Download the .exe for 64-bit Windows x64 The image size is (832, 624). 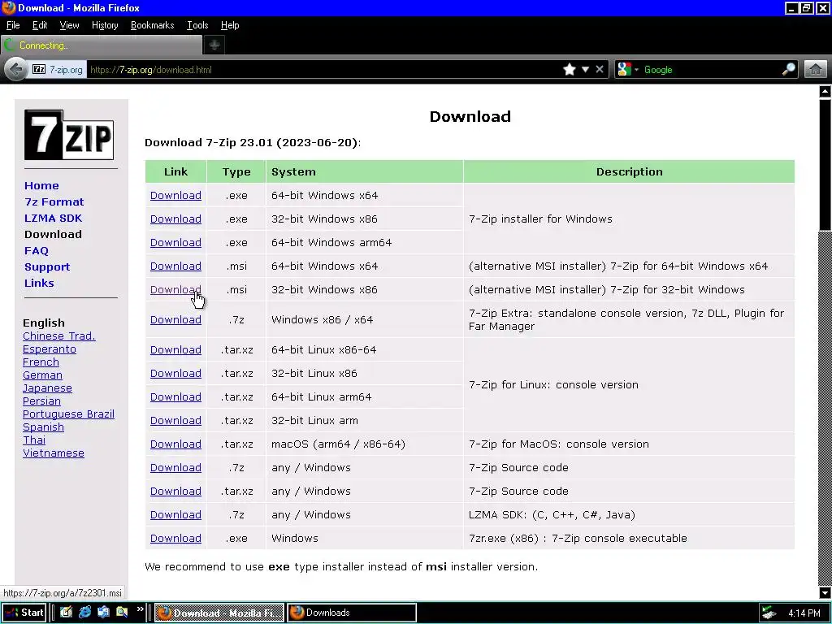(175, 195)
